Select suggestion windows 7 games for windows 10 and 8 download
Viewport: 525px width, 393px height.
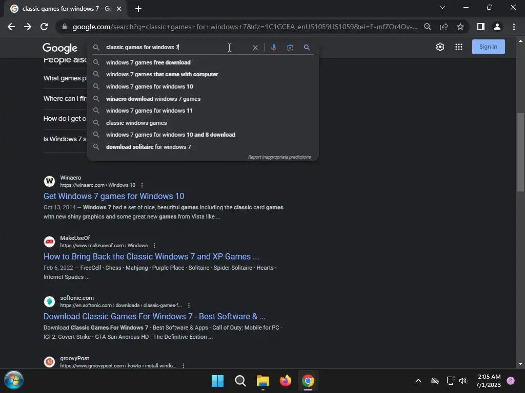point(203,135)
